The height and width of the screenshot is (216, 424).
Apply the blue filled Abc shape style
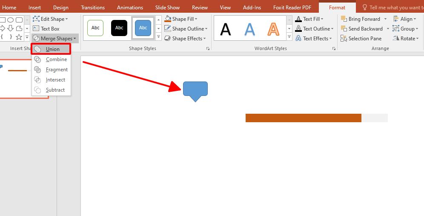(x=143, y=28)
